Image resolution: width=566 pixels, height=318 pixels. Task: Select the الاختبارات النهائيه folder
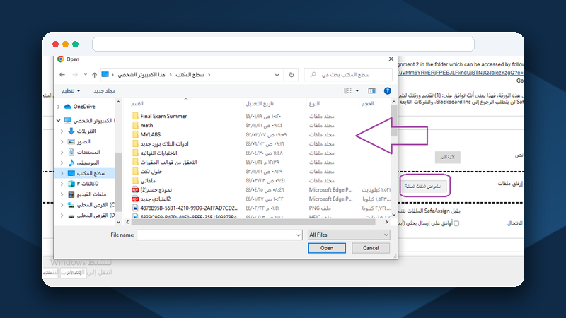pos(158,153)
